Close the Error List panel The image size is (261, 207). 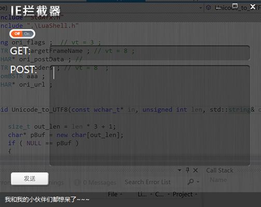point(196,170)
